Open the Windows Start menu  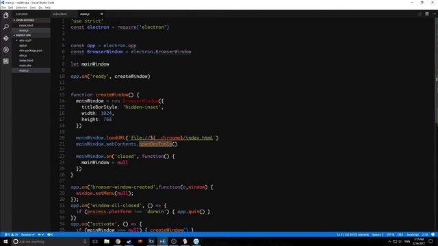[x=5, y=241]
